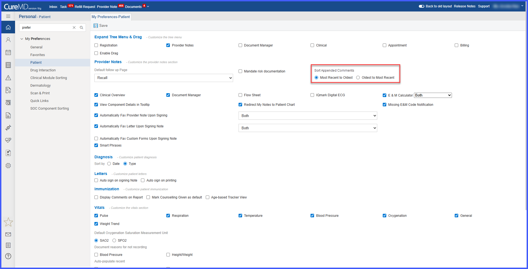Enable the Registration checkbox
The image size is (528, 269).
(96, 45)
